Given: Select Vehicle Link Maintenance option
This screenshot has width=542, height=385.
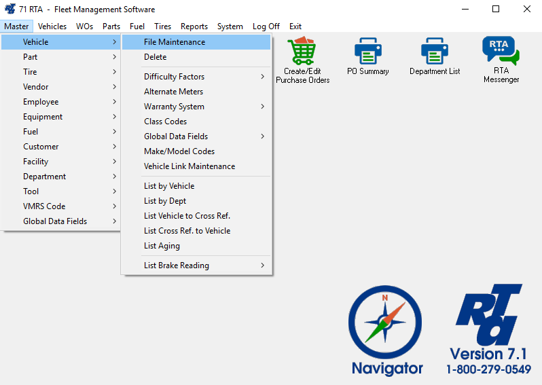Looking at the screenshot, I should (189, 166).
